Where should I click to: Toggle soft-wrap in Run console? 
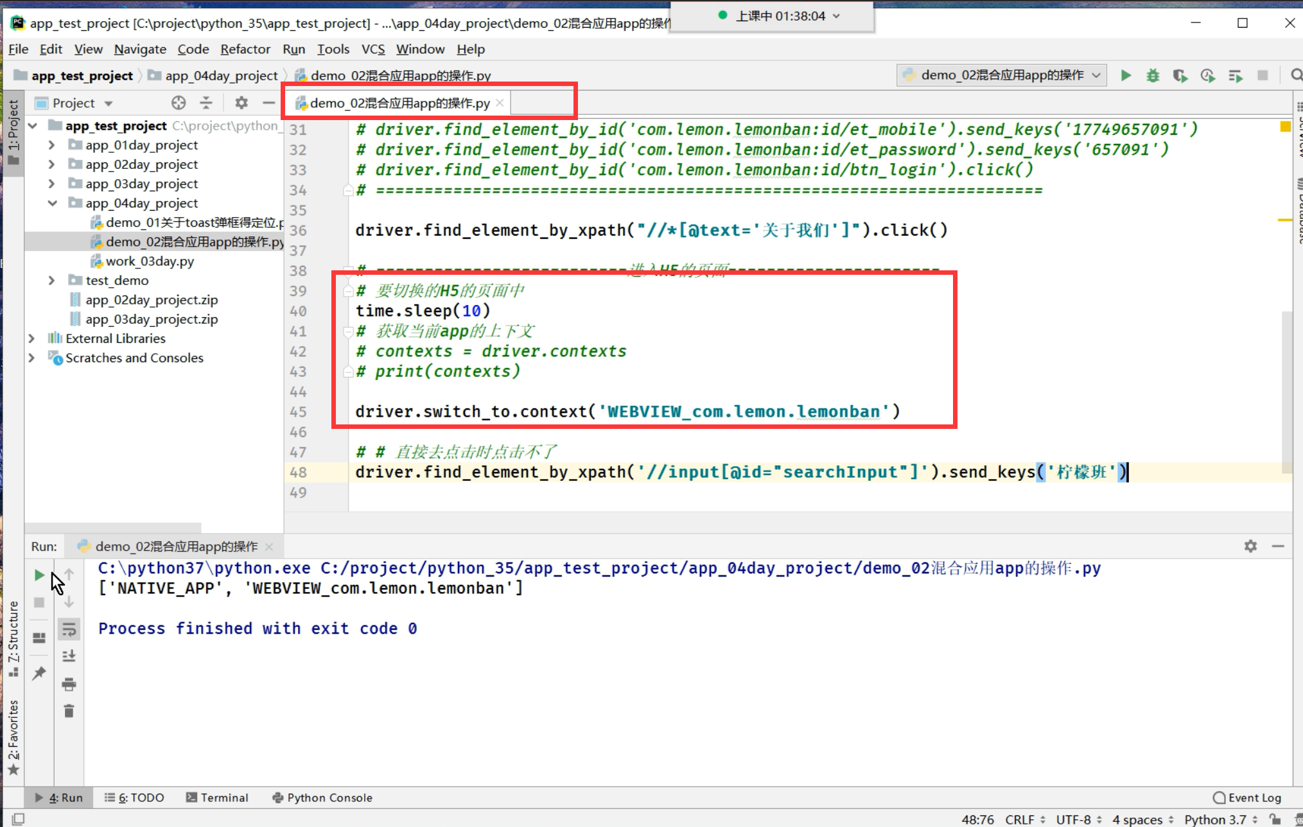(69, 629)
